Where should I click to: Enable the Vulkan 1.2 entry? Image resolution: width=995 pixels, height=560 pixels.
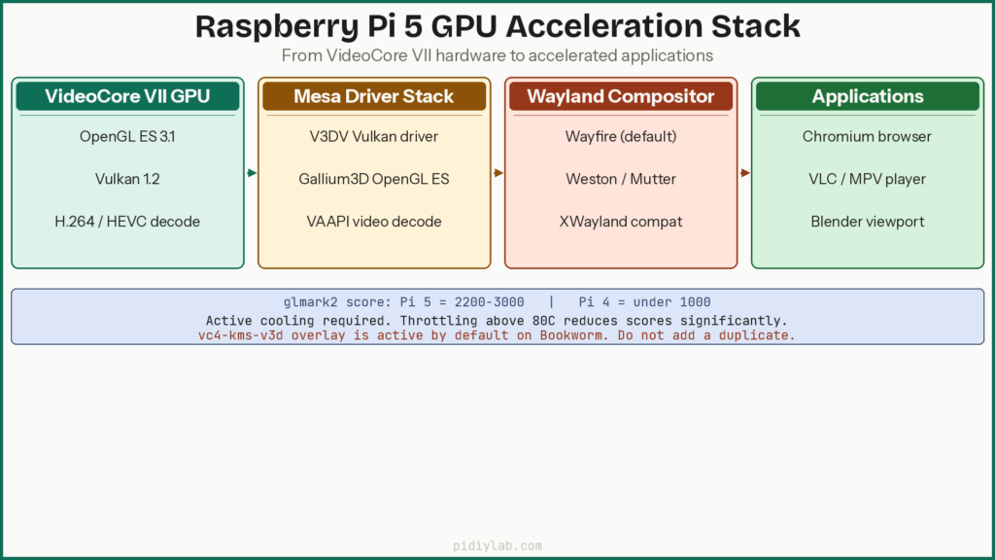coord(127,179)
